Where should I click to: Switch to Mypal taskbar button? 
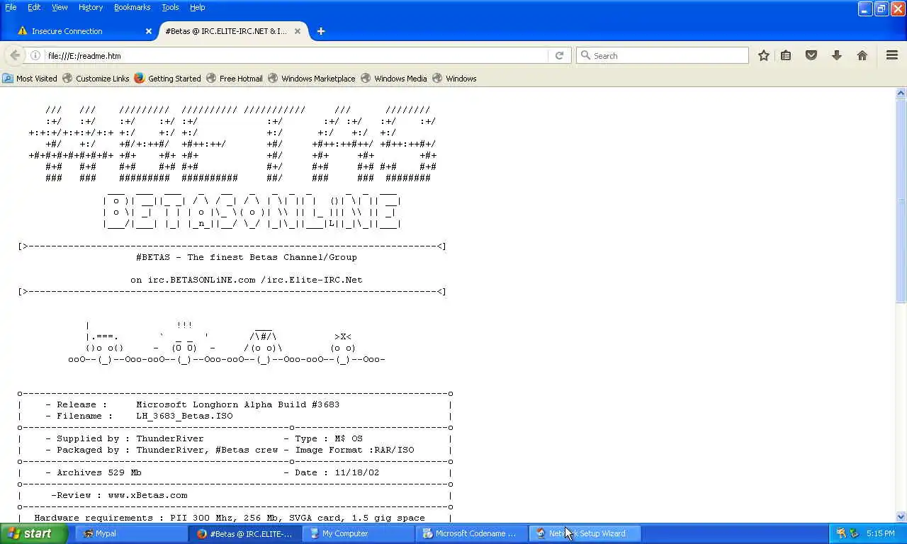(130, 533)
